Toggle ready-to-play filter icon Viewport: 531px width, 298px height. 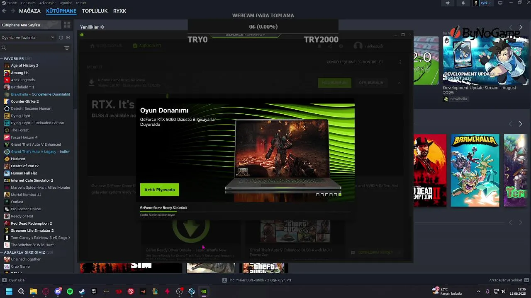coord(68,38)
